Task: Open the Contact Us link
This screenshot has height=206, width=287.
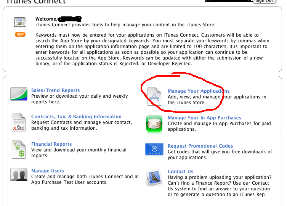Action: pyautogui.click(x=181, y=172)
